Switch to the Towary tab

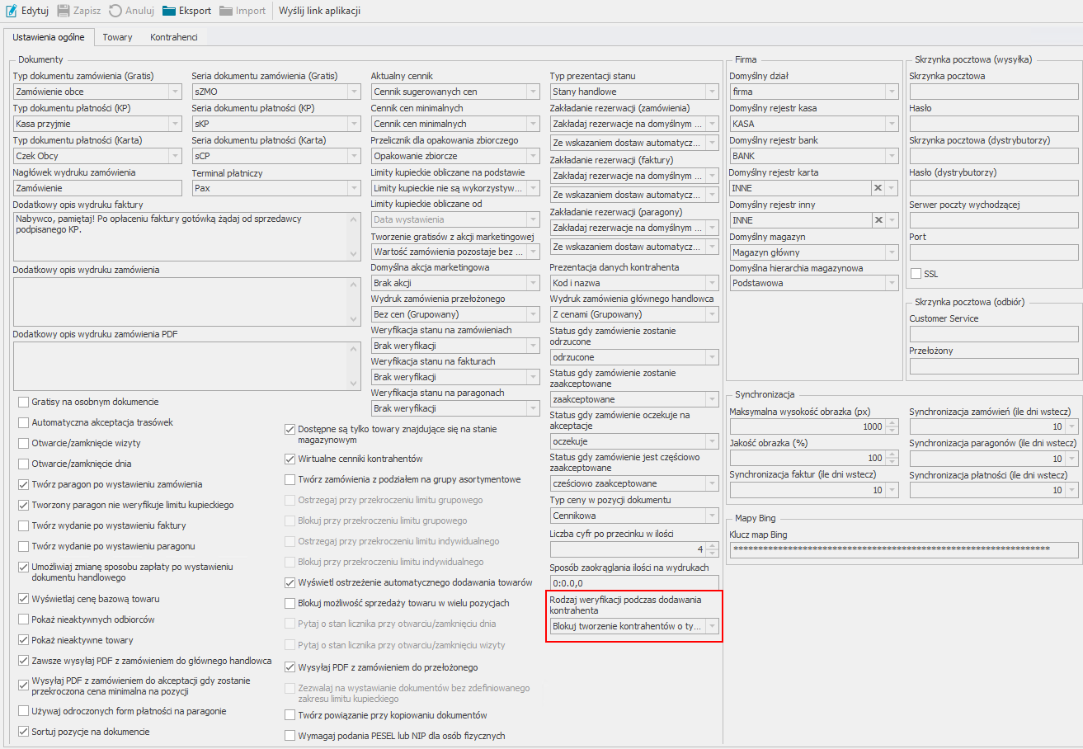[117, 37]
